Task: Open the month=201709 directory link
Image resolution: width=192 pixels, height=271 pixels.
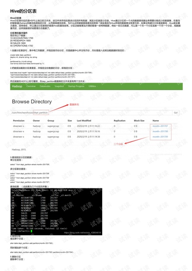Action: click(160, 137)
